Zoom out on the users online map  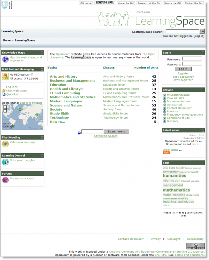(x=5, y=111)
